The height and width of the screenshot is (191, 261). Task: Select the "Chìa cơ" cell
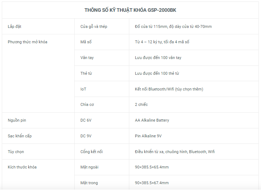click(x=87, y=104)
